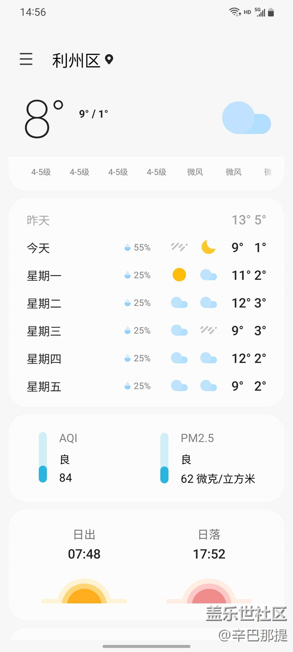293x652 pixels.
Task: Tap the AQI level bar
Action: coord(43,457)
